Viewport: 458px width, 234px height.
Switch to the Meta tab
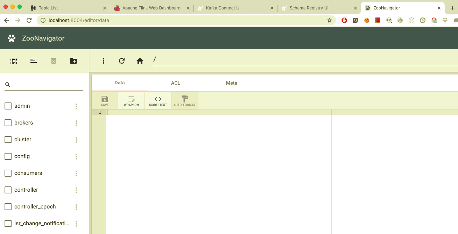(232, 83)
